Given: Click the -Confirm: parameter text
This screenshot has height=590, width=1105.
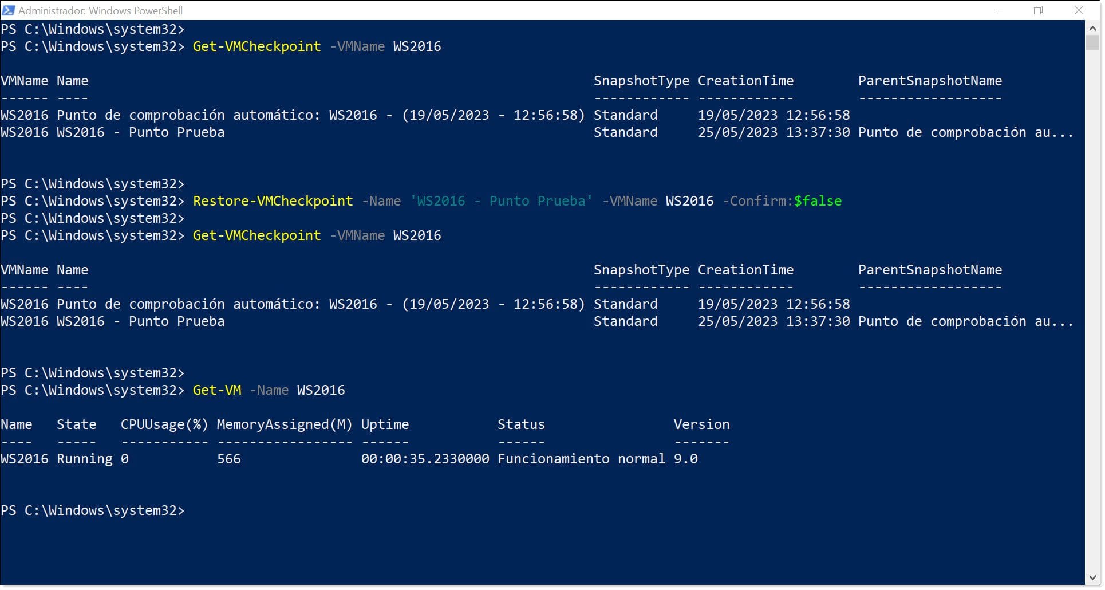Looking at the screenshot, I should [x=758, y=201].
